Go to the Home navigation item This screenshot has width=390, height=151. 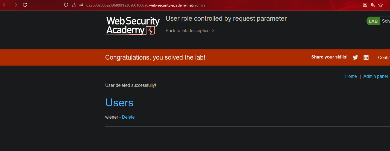coord(351,76)
